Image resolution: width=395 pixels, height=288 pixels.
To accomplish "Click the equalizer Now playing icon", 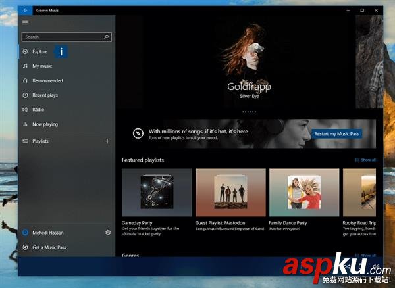I will [25, 124].
